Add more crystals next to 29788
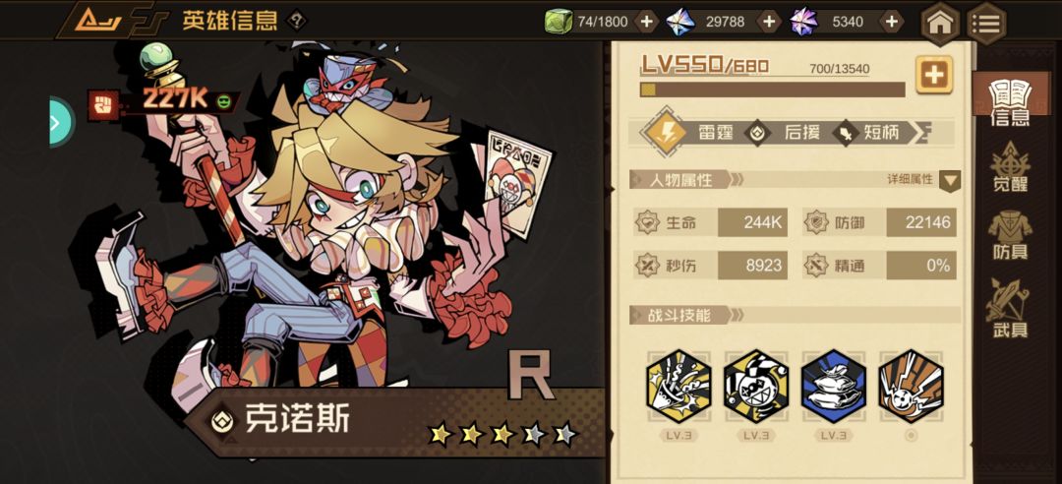Image resolution: width=1062 pixels, height=484 pixels. coord(768,22)
